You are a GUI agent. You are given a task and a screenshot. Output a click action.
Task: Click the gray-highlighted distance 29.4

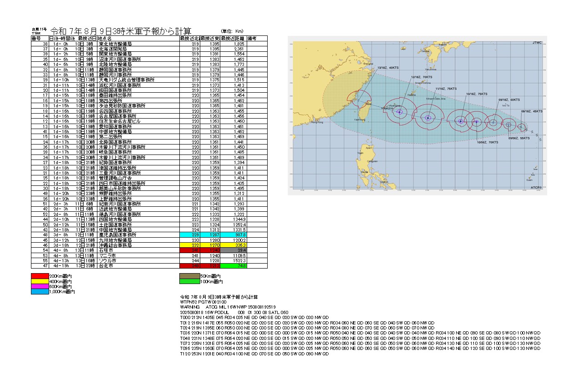pyautogui.click(x=234, y=250)
